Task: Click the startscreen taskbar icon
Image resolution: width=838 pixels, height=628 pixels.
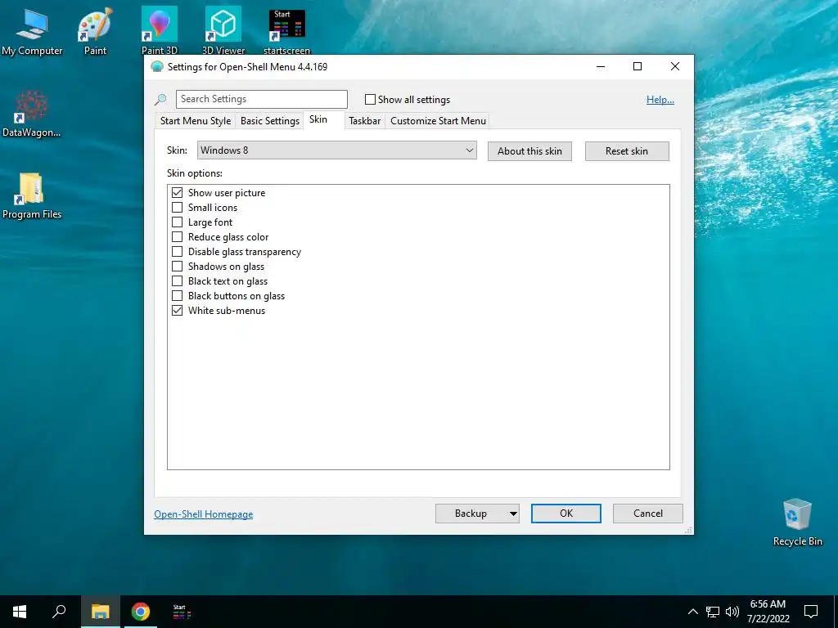Action: (182, 612)
